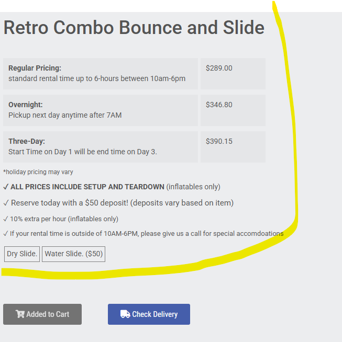This screenshot has height=342, width=342.
Task: Click the Retro Combo Bounce and Slide heading
Action: tap(134, 28)
